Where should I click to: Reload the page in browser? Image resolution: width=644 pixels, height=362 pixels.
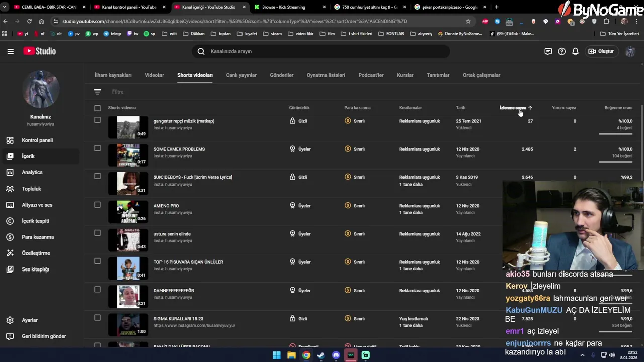[x=29, y=21]
